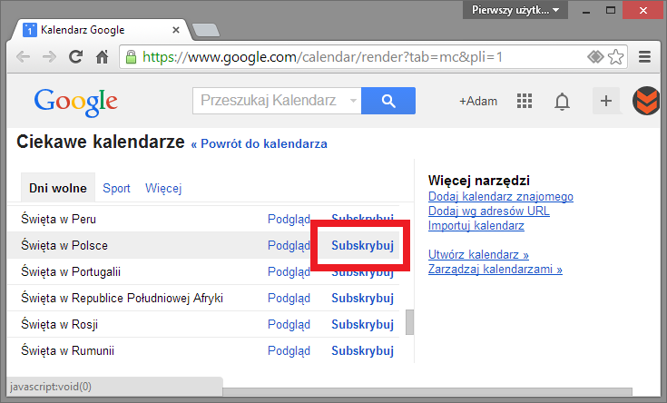Subscribe to Święta w Polsce
Screen dimensions: 667x403
pyautogui.click(x=362, y=246)
